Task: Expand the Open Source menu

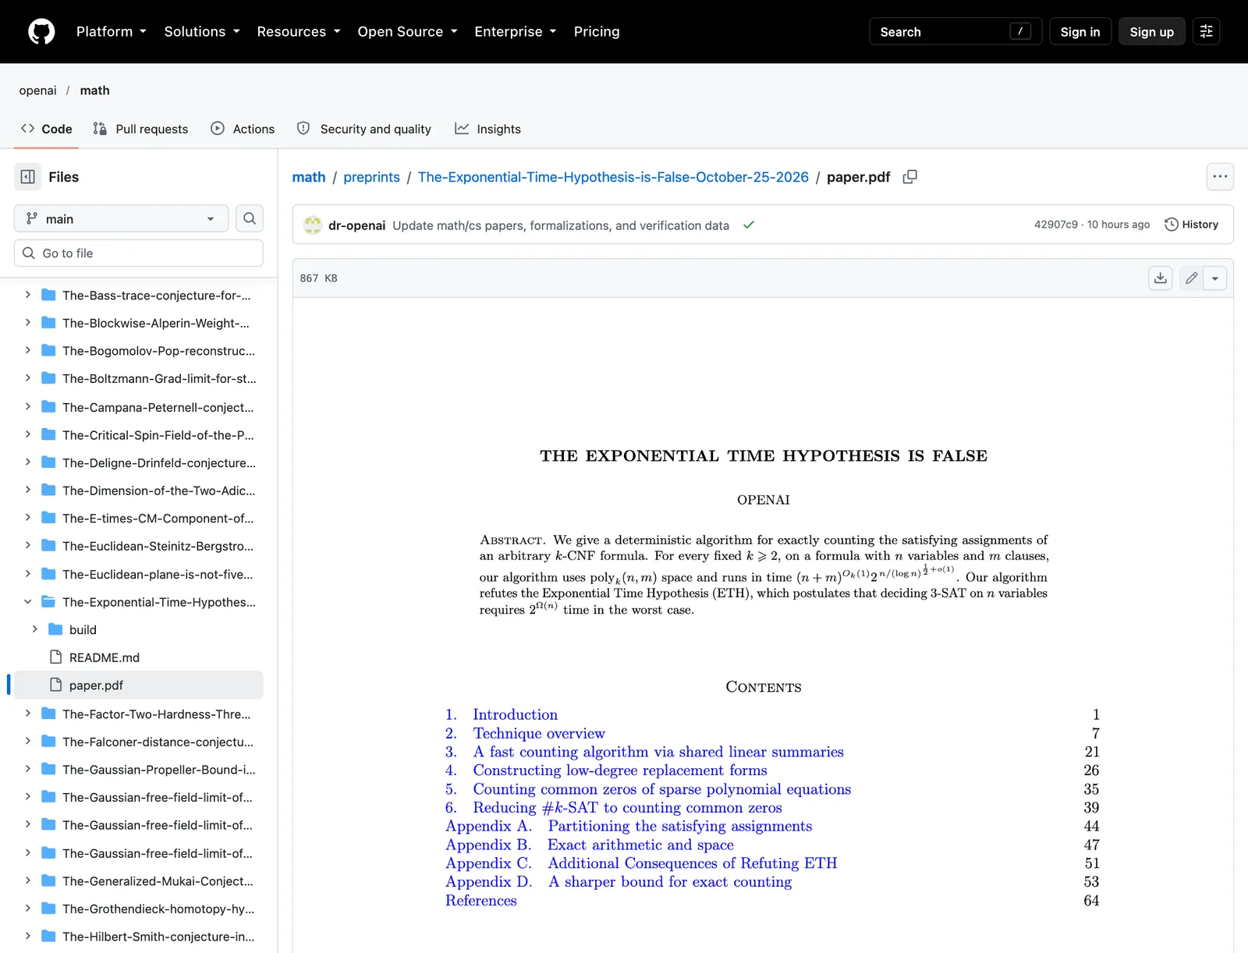Action: (407, 32)
